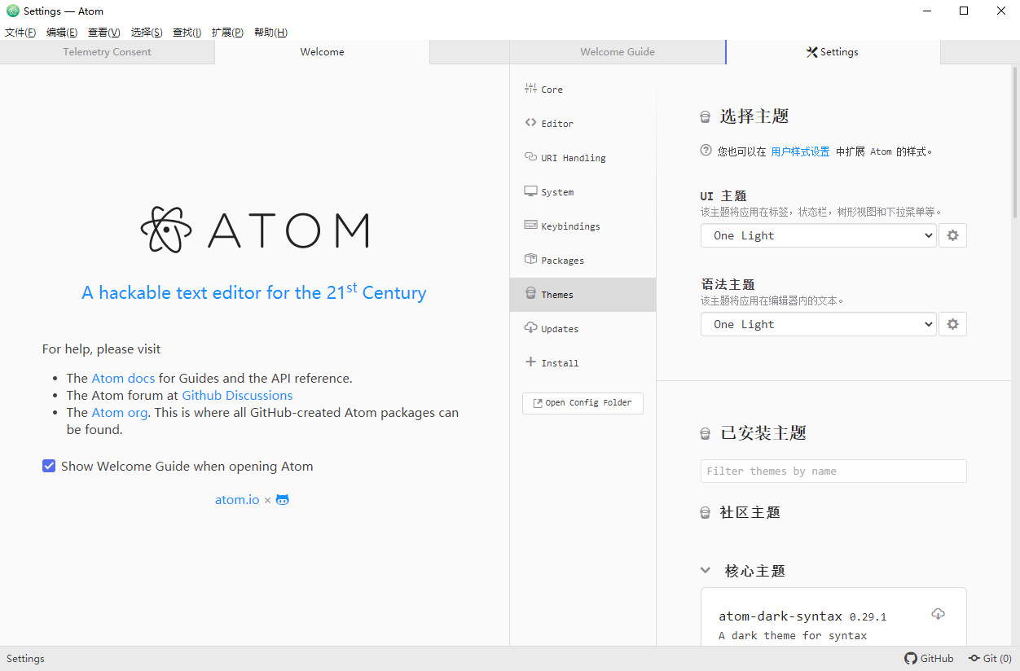Image resolution: width=1020 pixels, height=671 pixels.
Task: Click the 社区主题 heading text
Action: [x=750, y=513]
